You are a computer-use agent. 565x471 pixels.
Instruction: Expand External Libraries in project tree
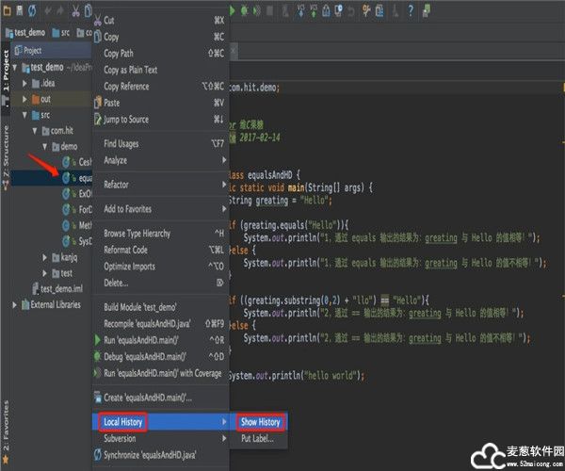pos(15,304)
